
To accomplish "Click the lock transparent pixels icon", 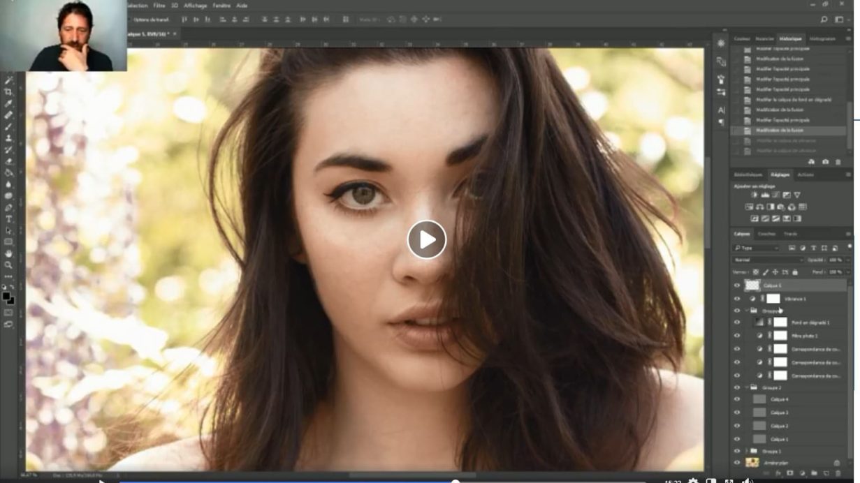I will click(756, 272).
